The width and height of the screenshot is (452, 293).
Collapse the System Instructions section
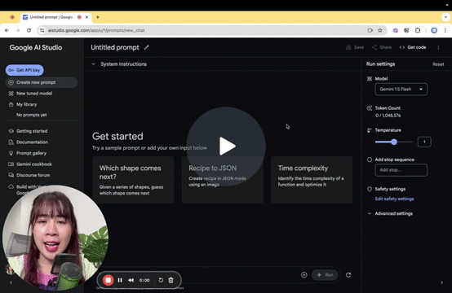(93, 64)
